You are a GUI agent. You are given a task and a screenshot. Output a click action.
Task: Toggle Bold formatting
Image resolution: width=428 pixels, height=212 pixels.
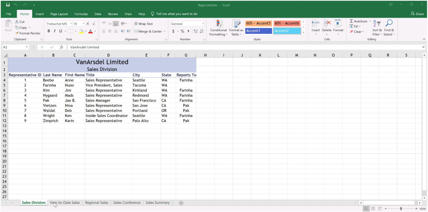point(49,31)
